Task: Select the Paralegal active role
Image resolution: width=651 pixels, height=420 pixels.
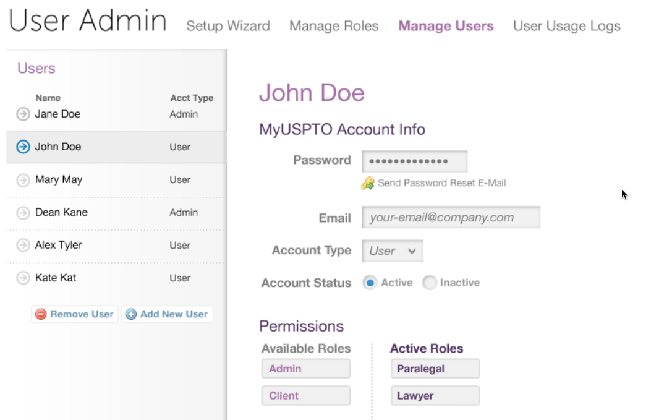Action: click(435, 369)
